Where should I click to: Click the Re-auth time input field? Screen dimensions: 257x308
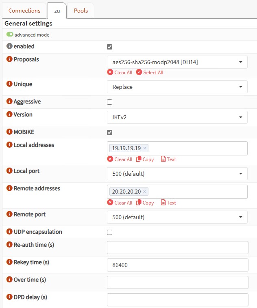point(177,248)
